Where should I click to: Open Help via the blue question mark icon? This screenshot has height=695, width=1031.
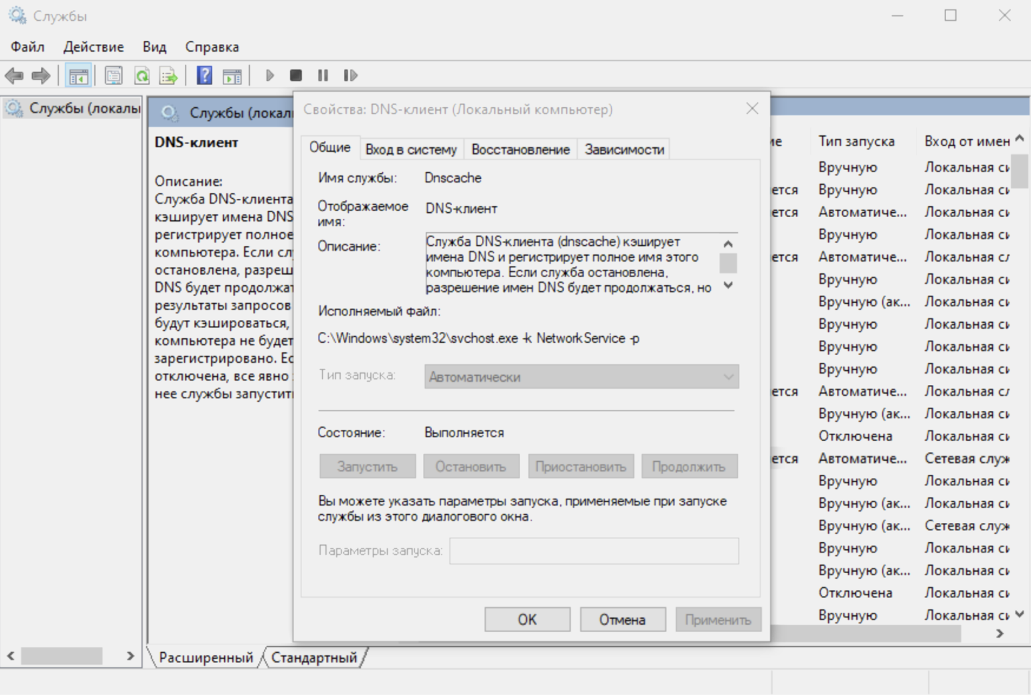204,76
